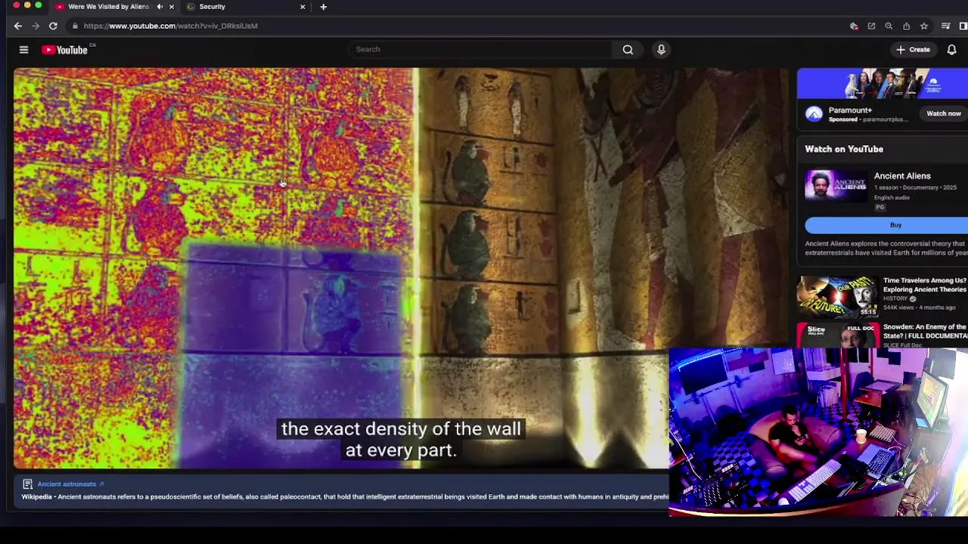This screenshot has height=544, width=968.
Task: Open the Snowden documentary title
Action: pos(925,331)
